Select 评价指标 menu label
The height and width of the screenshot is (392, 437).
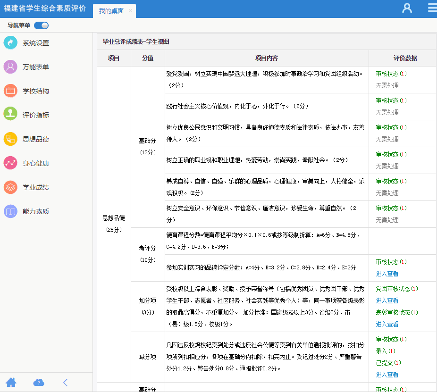[36, 115]
